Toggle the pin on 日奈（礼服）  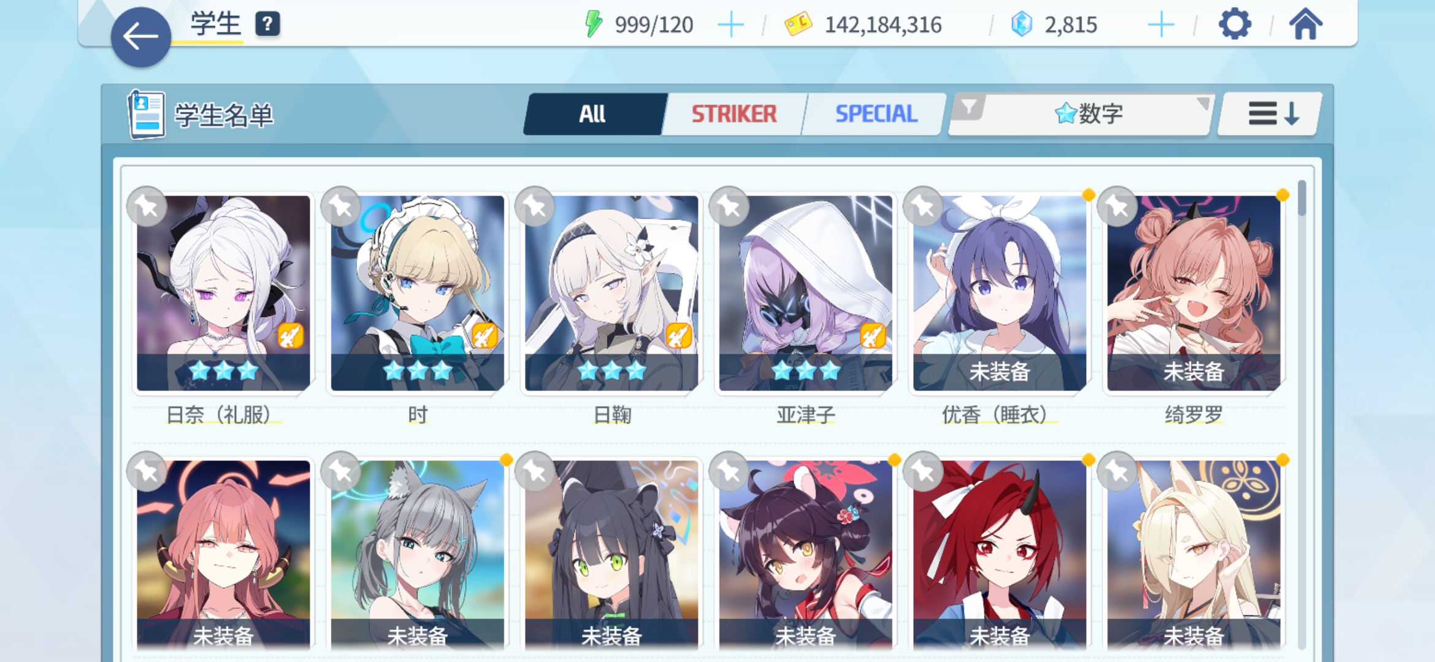point(147,207)
